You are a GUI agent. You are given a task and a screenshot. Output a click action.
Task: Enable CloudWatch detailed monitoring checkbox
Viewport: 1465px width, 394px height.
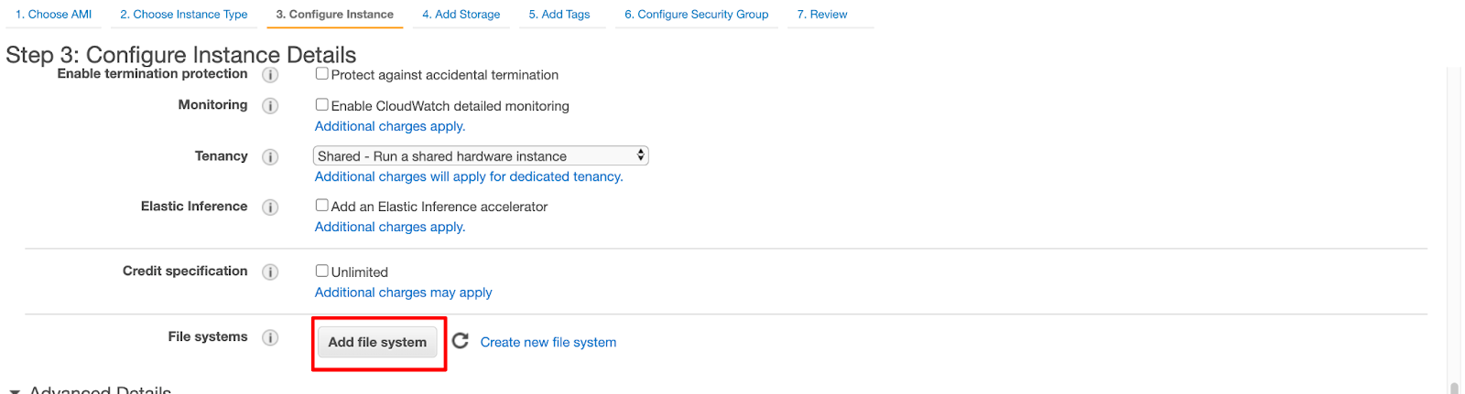point(322,105)
